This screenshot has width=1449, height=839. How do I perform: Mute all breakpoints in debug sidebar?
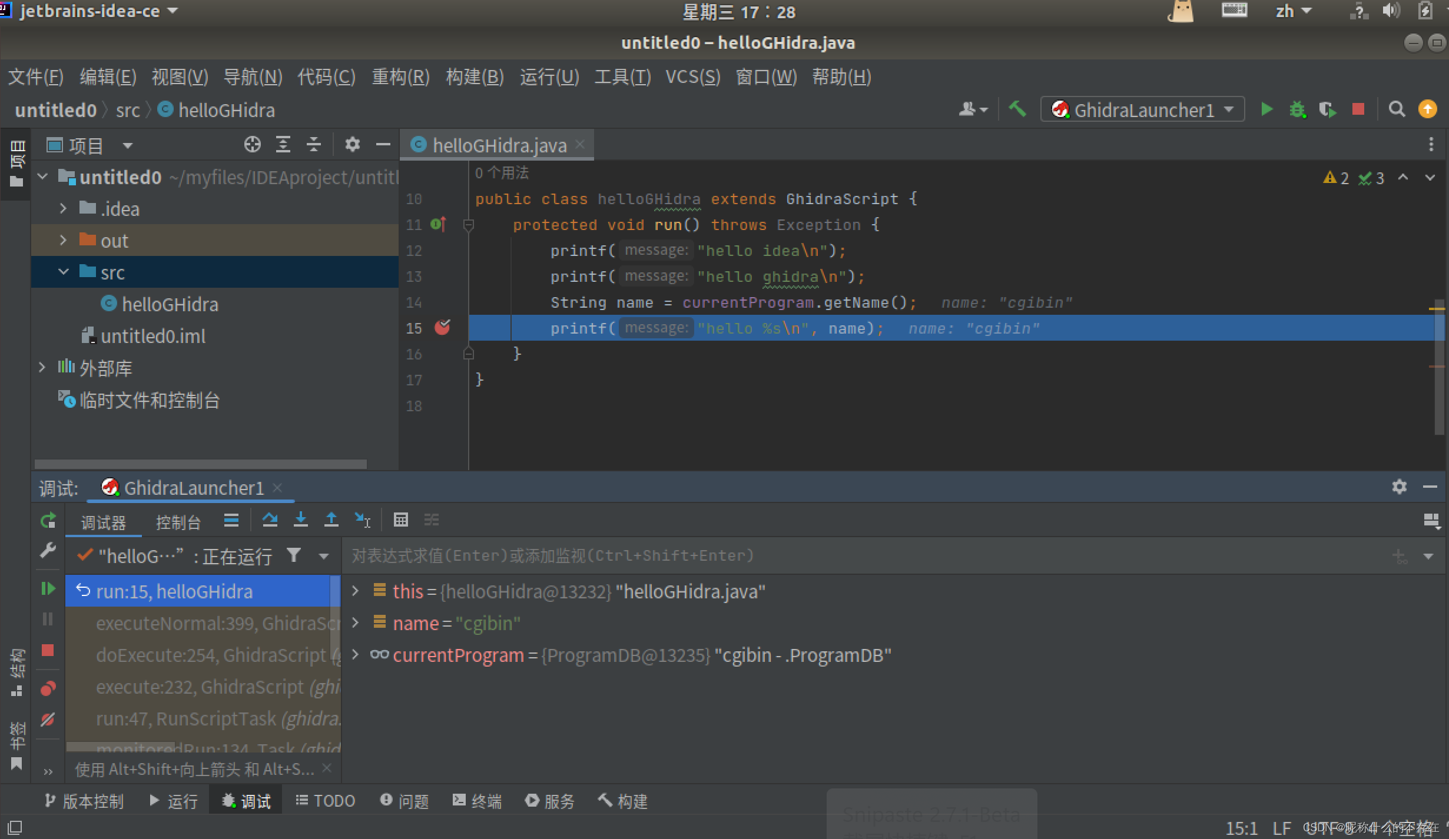click(x=48, y=720)
